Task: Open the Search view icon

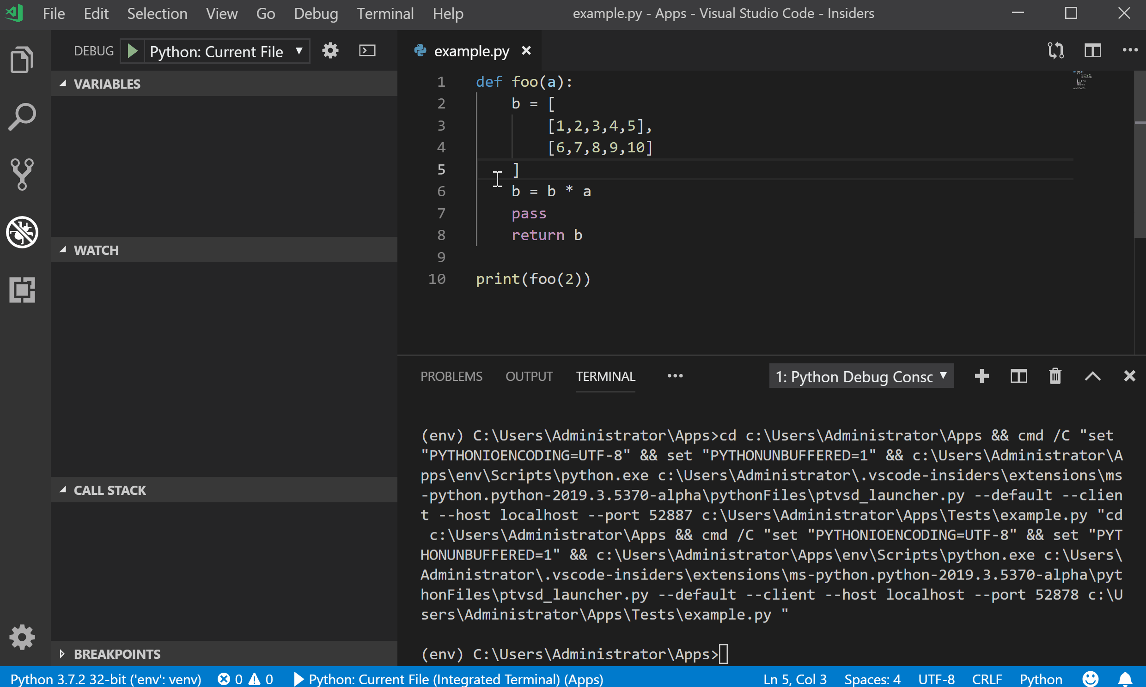Action: click(22, 117)
